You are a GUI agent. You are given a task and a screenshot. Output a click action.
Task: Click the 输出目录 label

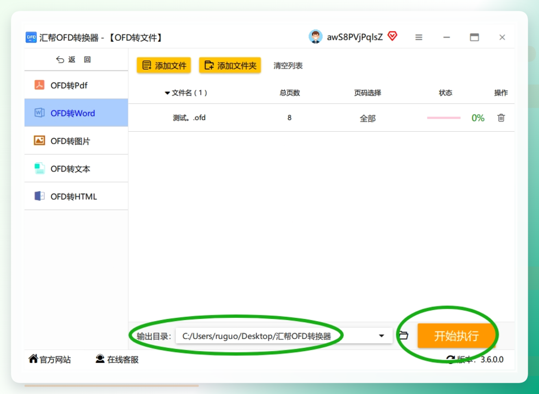154,336
